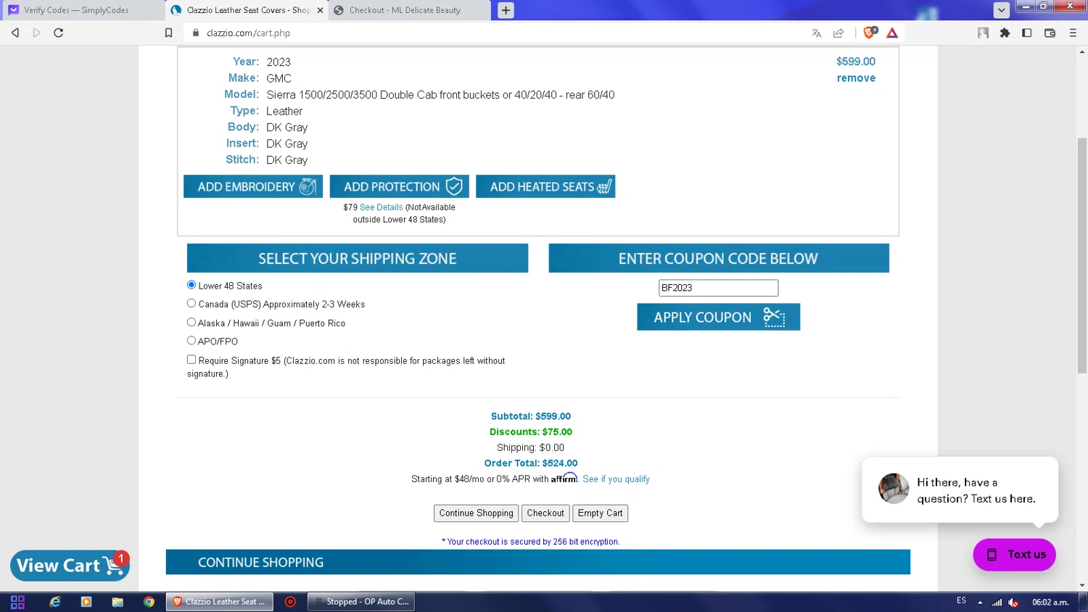The width and height of the screenshot is (1088, 612).
Task: Click the coupon code field containing BF2023
Action: click(x=718, y=288)
